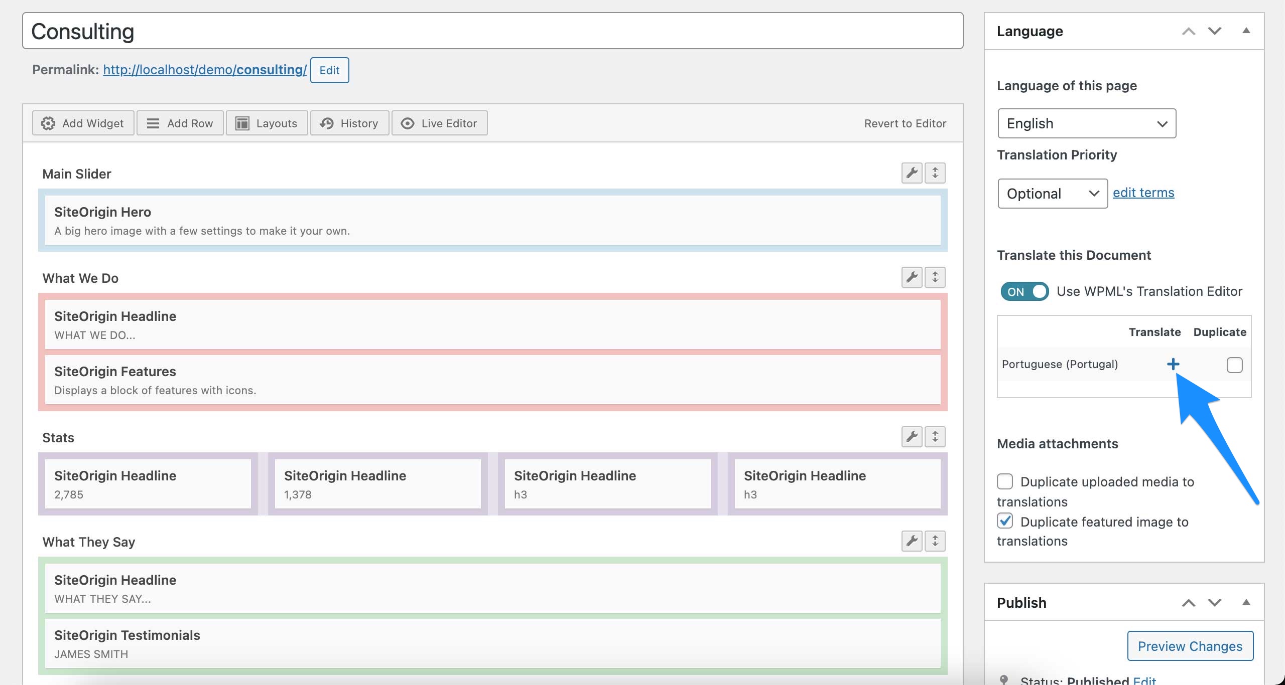Click wrench icon for Stats row
The image size is (1285, 685).
pyautogui.click(x=912, y=437)
